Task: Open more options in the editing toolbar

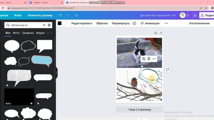Action: [166, 23]
